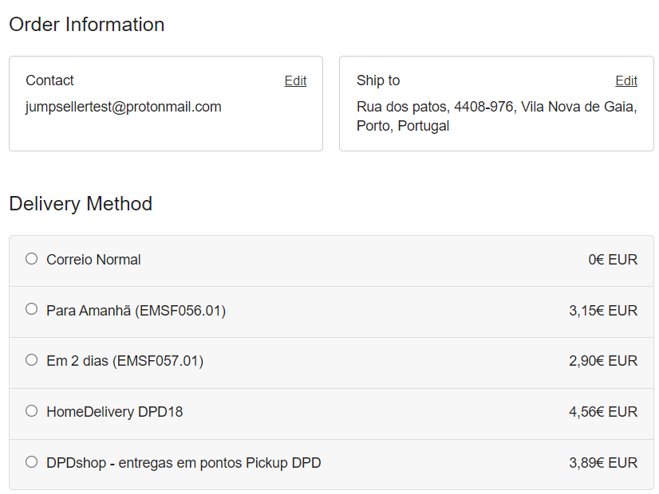Click the 4,56€ EUR price

(x=602, y=412)
